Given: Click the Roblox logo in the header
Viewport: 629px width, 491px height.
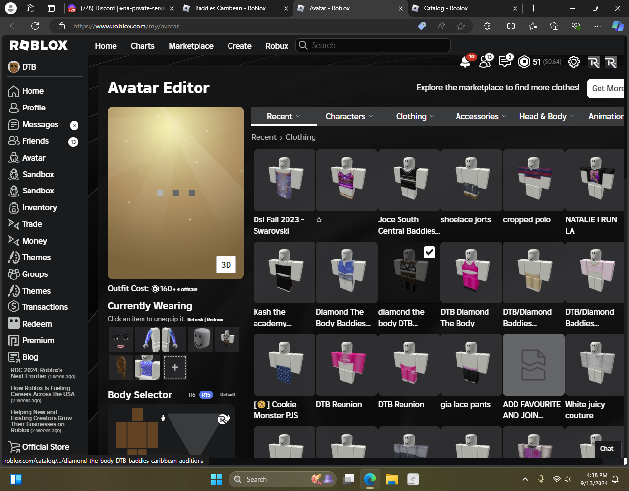Looking at the screenshot, I should pos(39,46).
